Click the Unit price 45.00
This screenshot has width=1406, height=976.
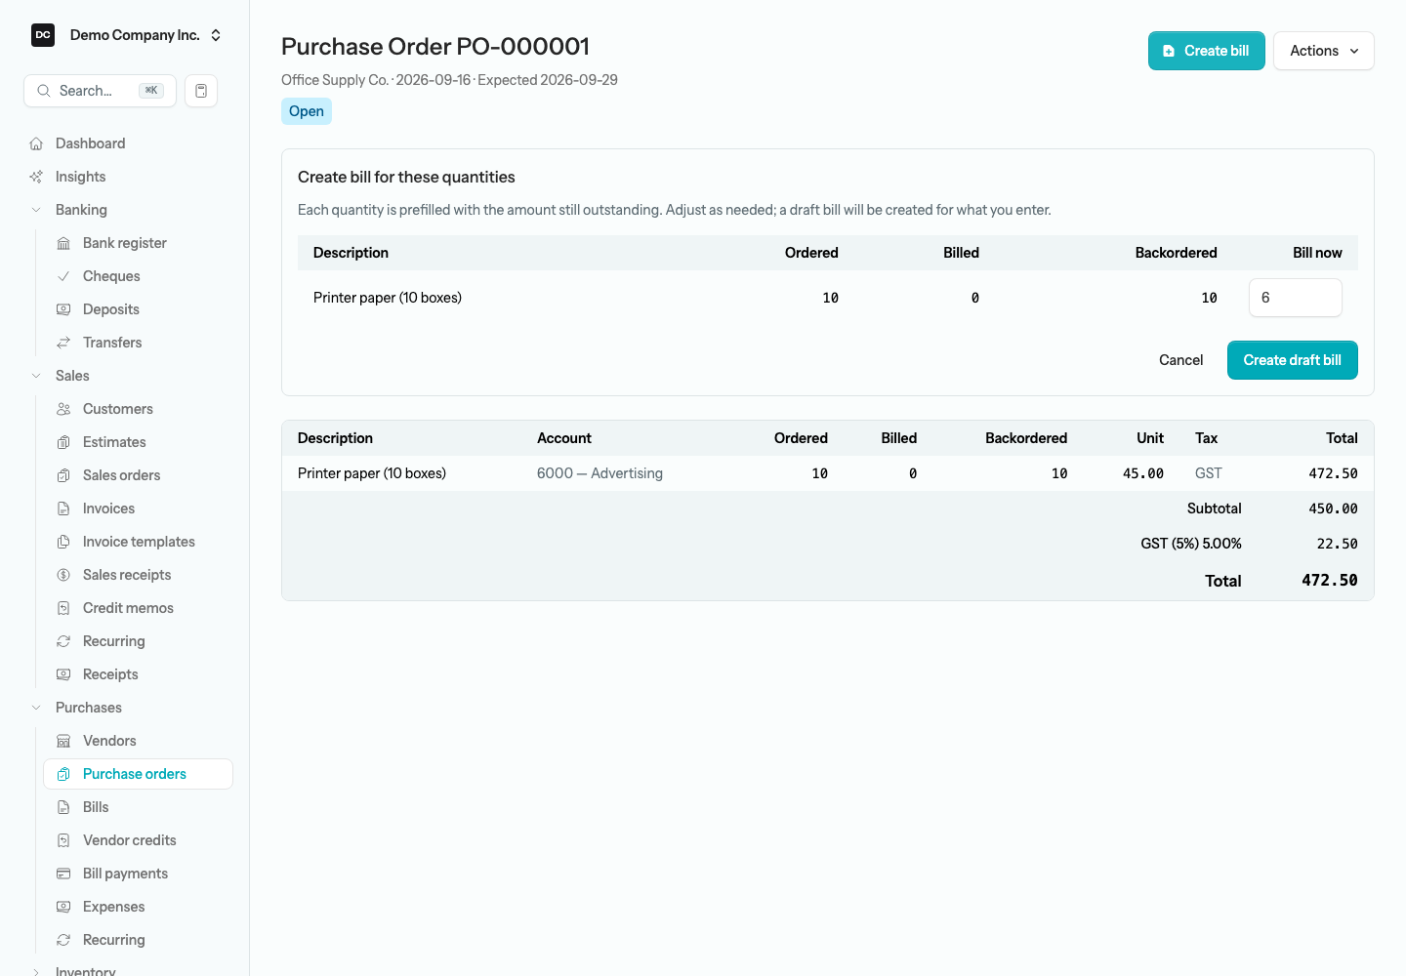pyautogui.click(x=1142, y=473)
